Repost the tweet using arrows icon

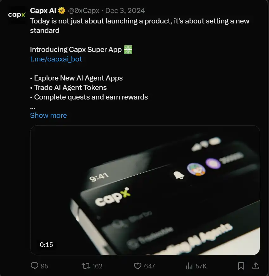tap(86, 266)
